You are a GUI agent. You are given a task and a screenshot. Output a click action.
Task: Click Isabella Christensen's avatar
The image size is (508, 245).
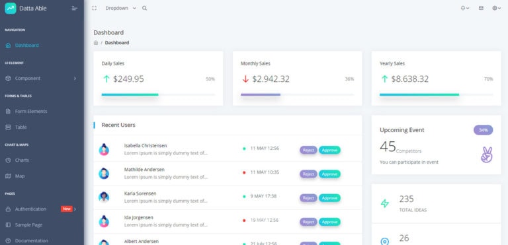tap(104, 149)
